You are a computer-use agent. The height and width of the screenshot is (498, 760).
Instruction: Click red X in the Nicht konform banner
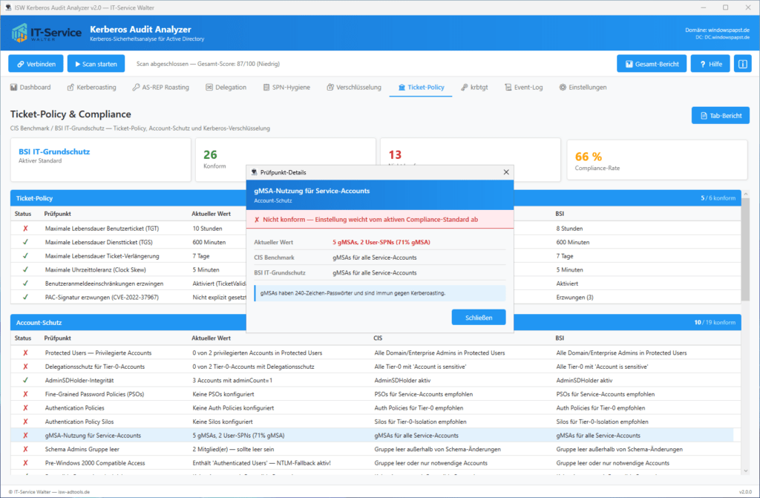(257, 220)
